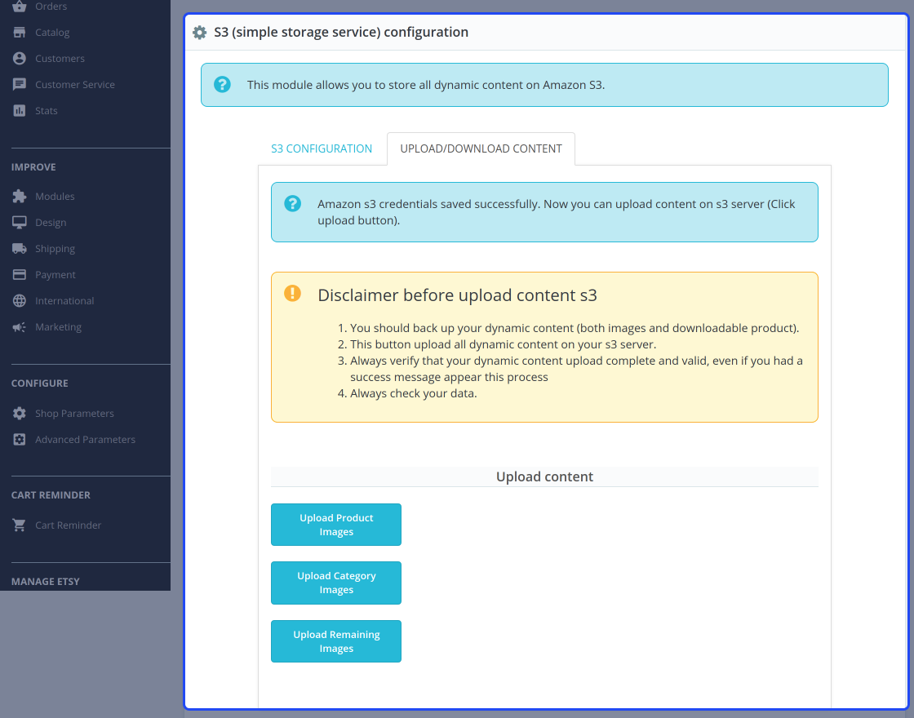Viewport: 914px width, 718px height.
Task: Click the Cart Reminder shopping cart icon
Action: click(20, 525)
